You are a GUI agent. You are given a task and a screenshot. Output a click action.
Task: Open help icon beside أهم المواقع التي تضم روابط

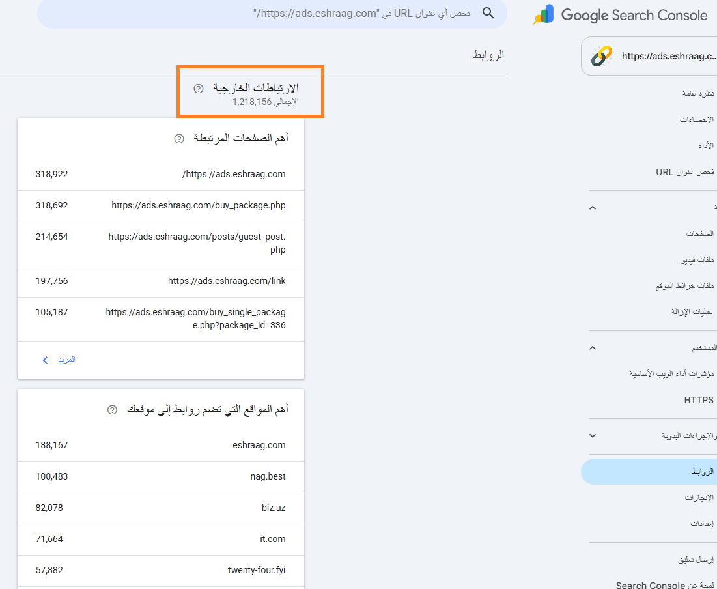(112, 410)
